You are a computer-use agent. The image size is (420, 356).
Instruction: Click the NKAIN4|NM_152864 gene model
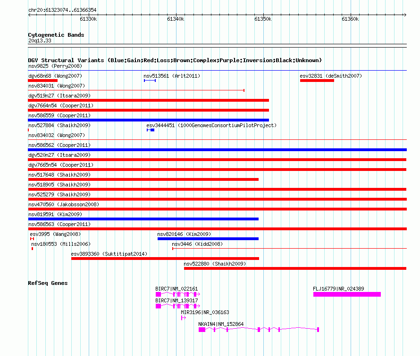coord(259,330)
